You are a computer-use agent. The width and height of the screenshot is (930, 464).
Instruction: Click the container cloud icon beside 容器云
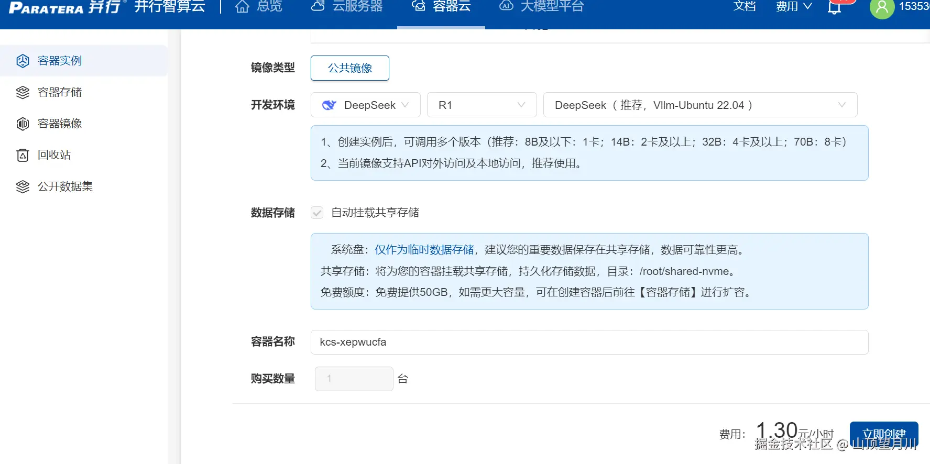[418, 6]
